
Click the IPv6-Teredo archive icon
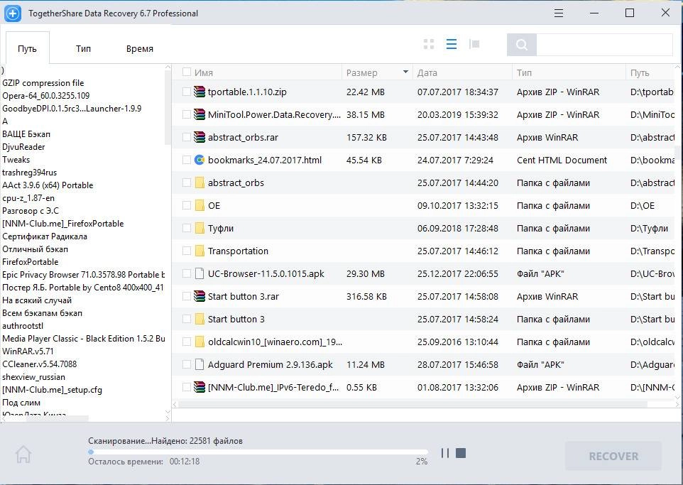point(200,387)
